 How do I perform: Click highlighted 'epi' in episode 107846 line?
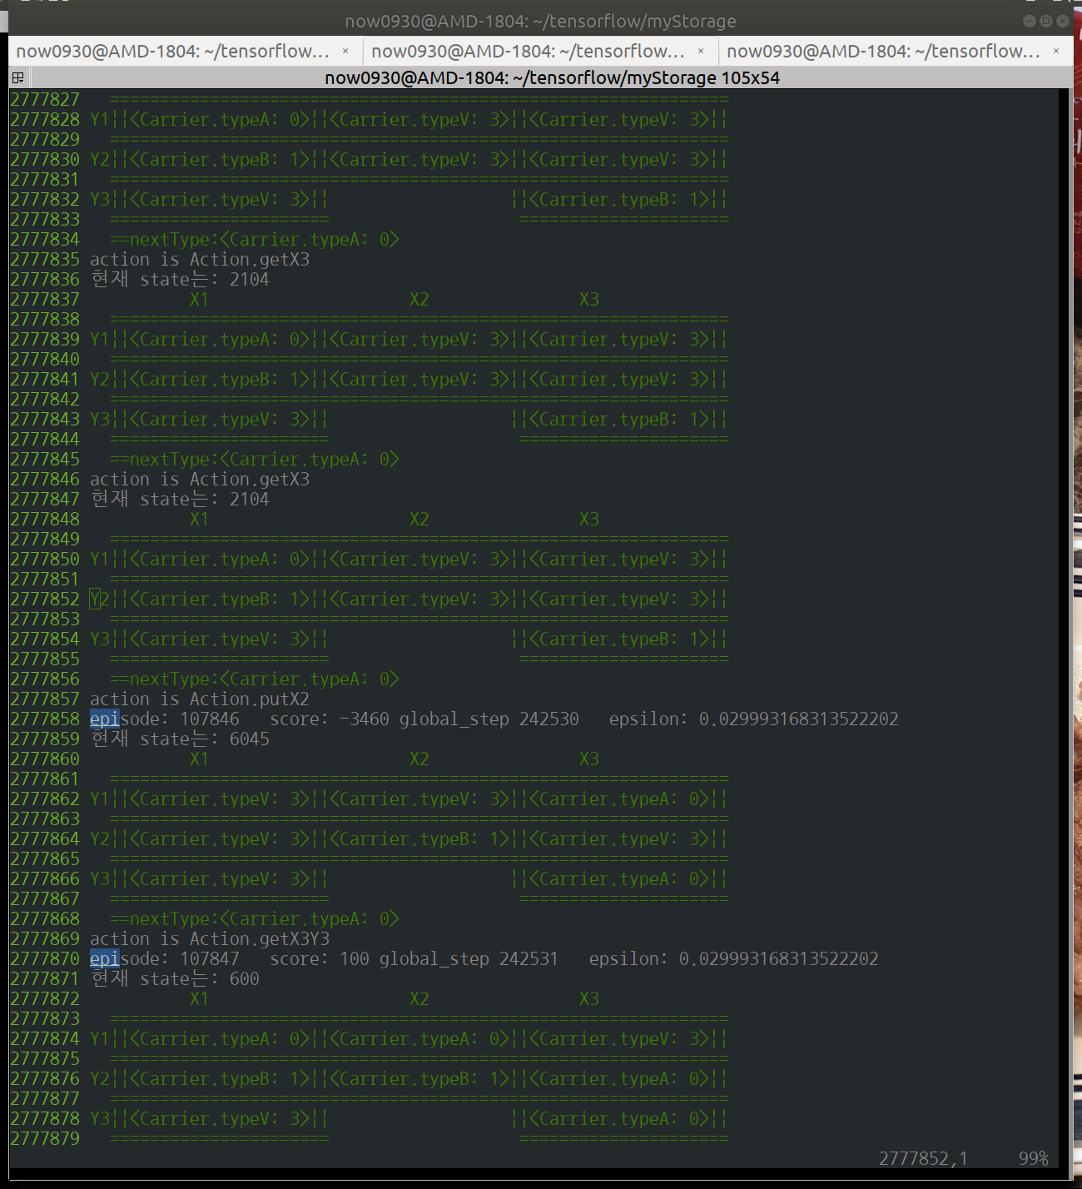104,719
